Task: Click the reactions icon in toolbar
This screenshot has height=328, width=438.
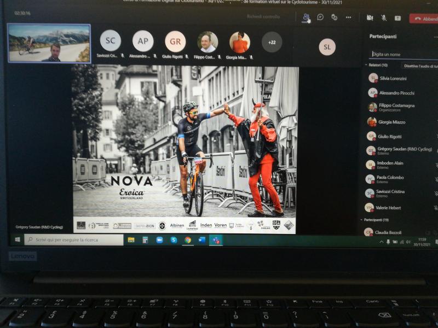Action: pos(334,17)
